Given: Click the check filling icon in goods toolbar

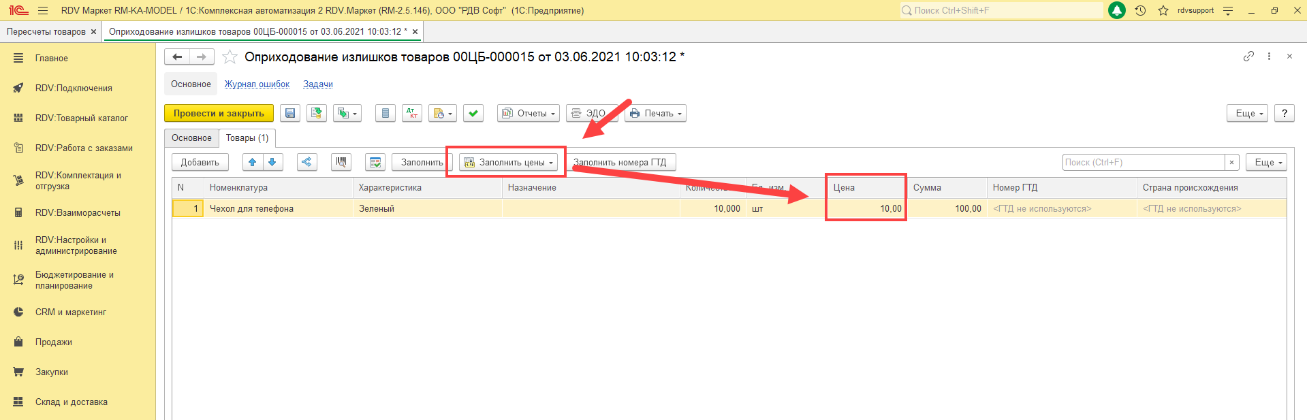Looking at the screenshot, I should [x=375, y=162].
